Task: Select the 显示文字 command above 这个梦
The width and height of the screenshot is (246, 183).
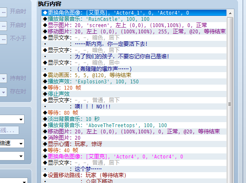Action: coord(134,163)
